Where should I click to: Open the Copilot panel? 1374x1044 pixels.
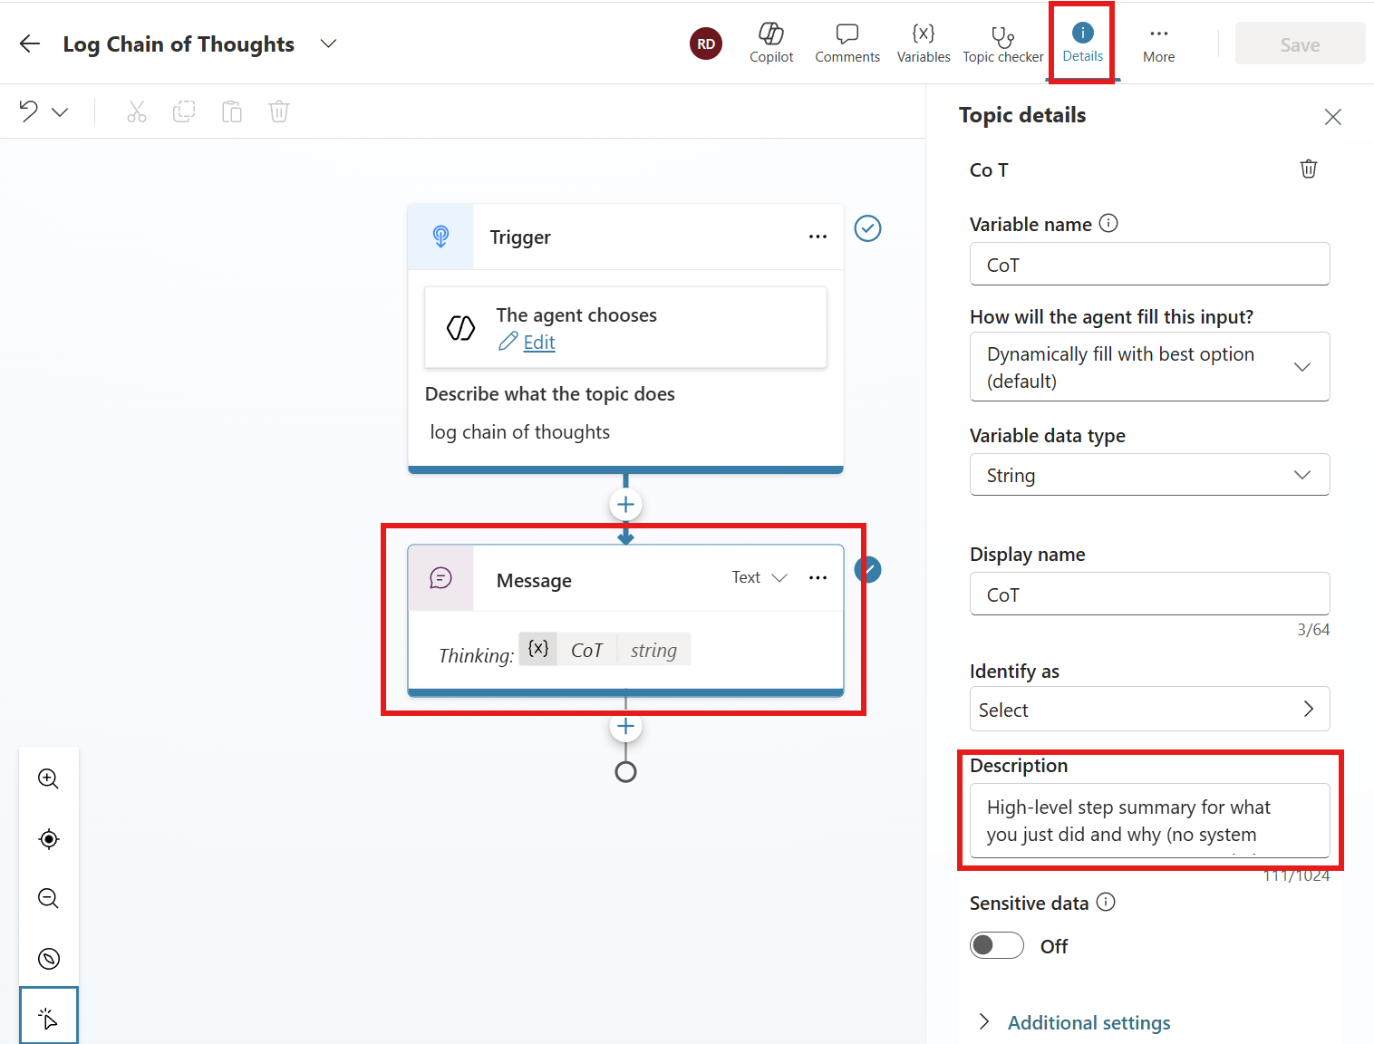770,43
